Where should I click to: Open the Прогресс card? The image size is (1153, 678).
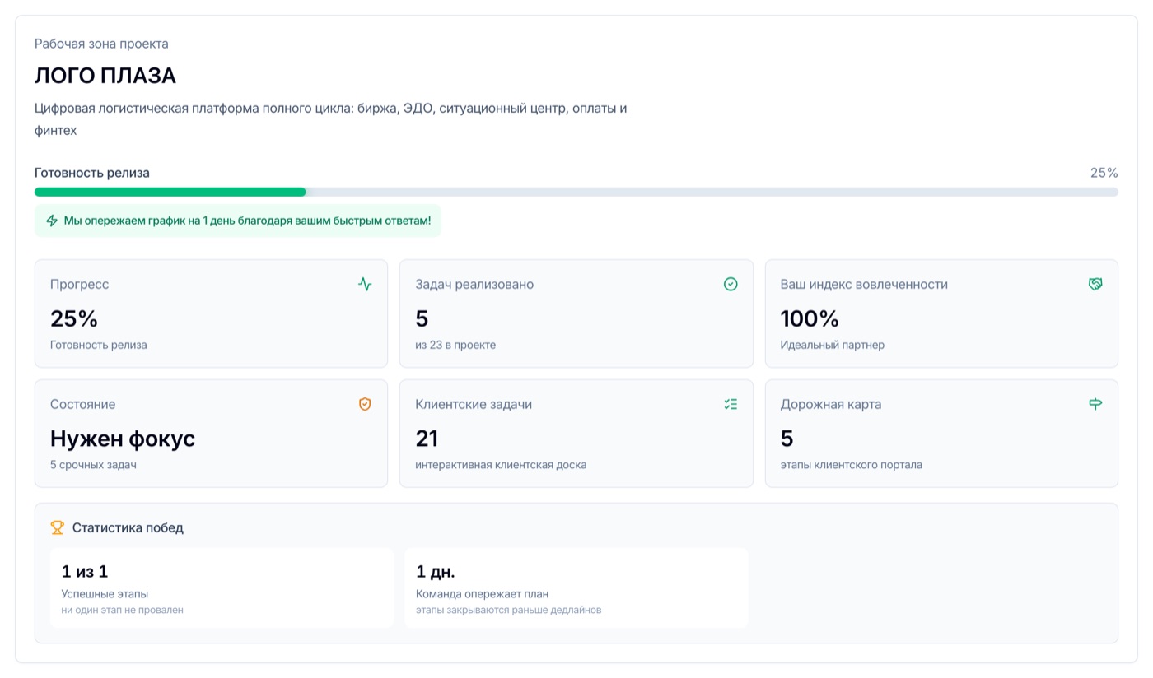click(211, 313)
